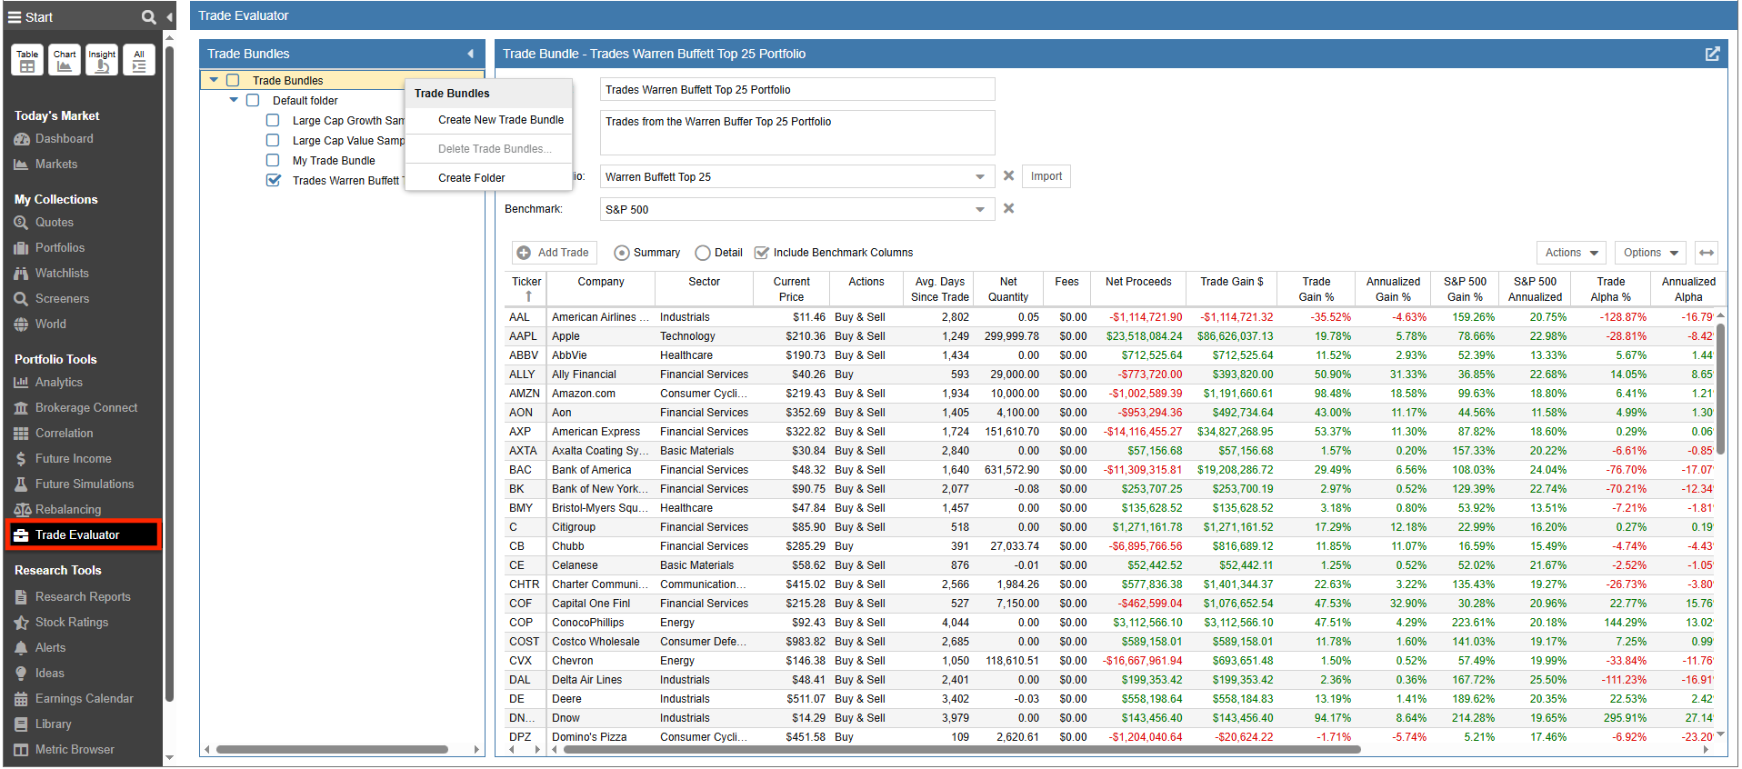The height and width of the screenshot is (769, 1742).
Task: Click the trades table horizontal scrollbar
Action: [962, 750]
